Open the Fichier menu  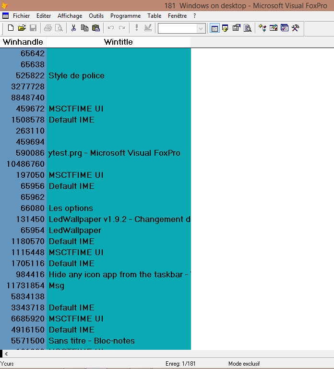21,16
